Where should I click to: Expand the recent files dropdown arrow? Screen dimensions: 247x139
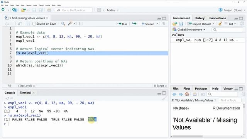(28, 10)
